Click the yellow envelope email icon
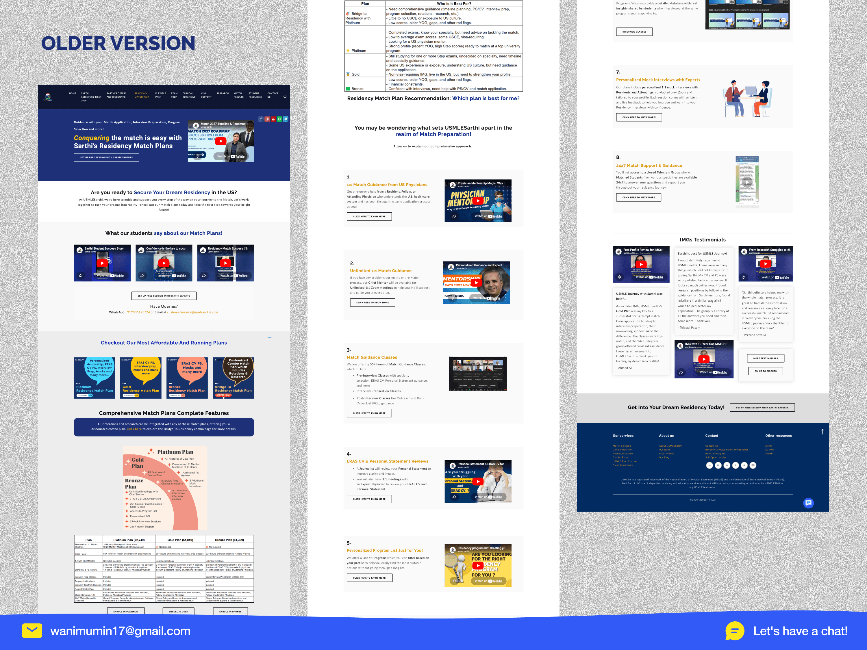867x650 pixels. tap(32, 630)
